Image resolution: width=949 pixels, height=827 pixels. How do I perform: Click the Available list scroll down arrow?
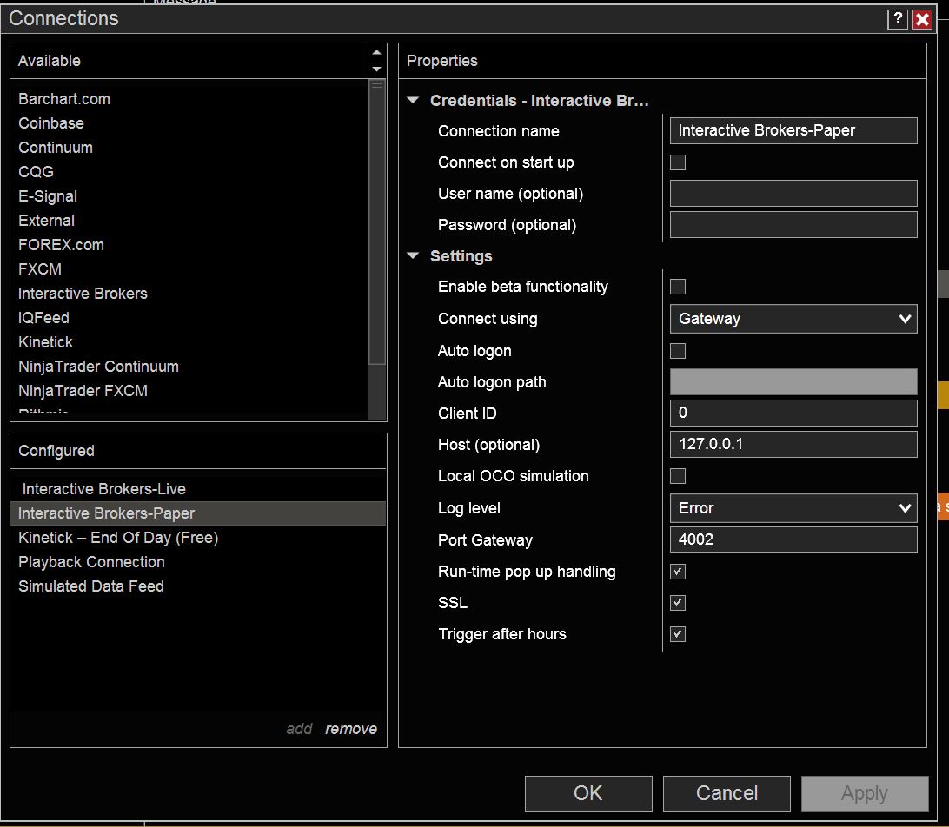(376, 69)
